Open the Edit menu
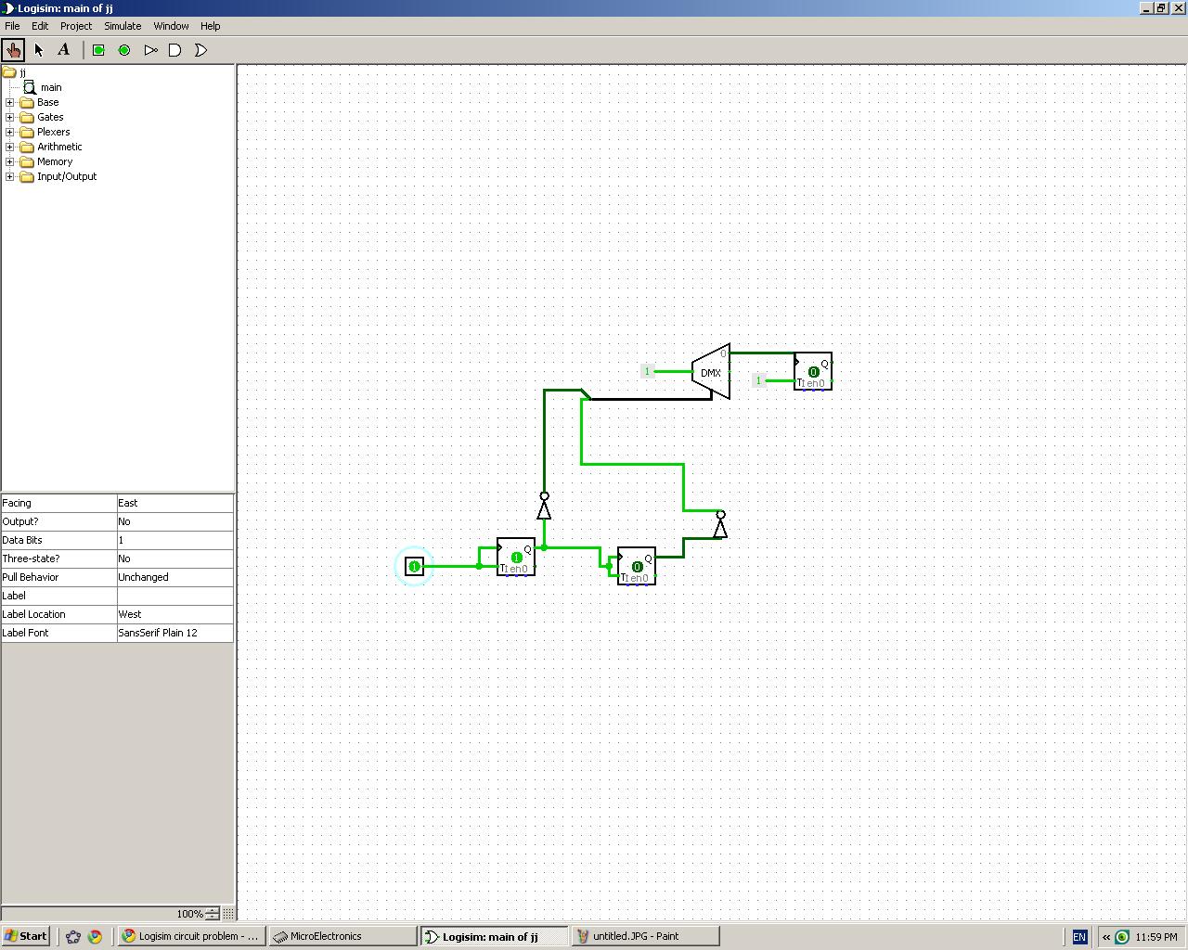 [40, 26]
